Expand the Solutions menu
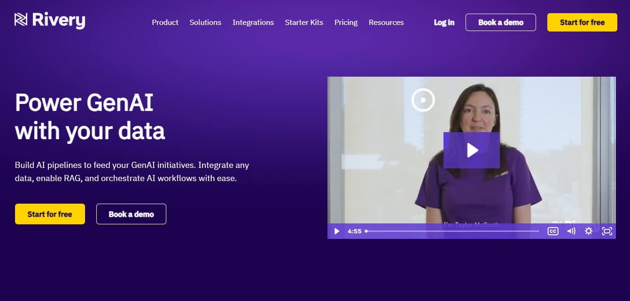This screenshot has height=301, width=630. click(205, 22)
